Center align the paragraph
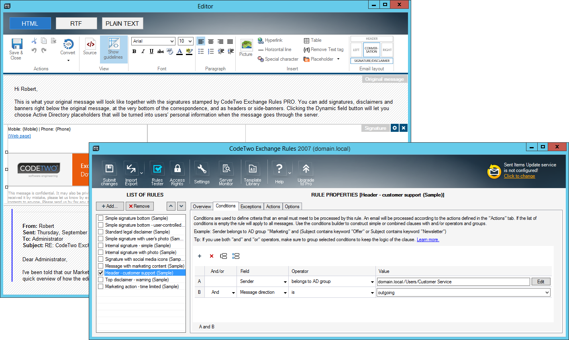Screen dimensions: 569x340 211,41
